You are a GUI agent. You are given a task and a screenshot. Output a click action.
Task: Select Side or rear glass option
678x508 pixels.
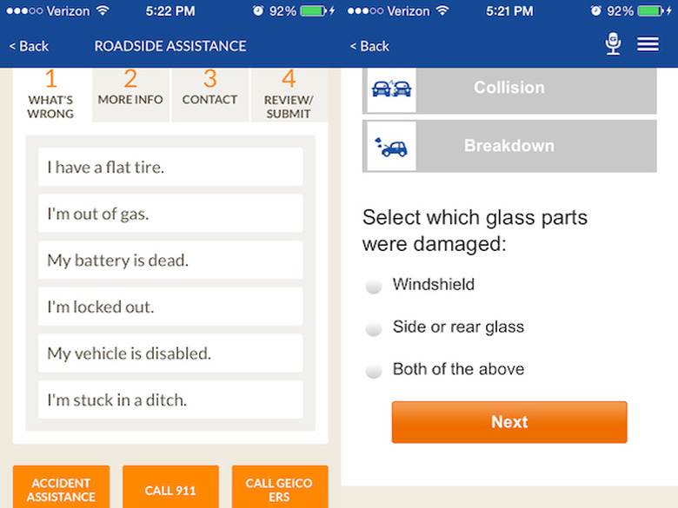(x=374, y=328)
